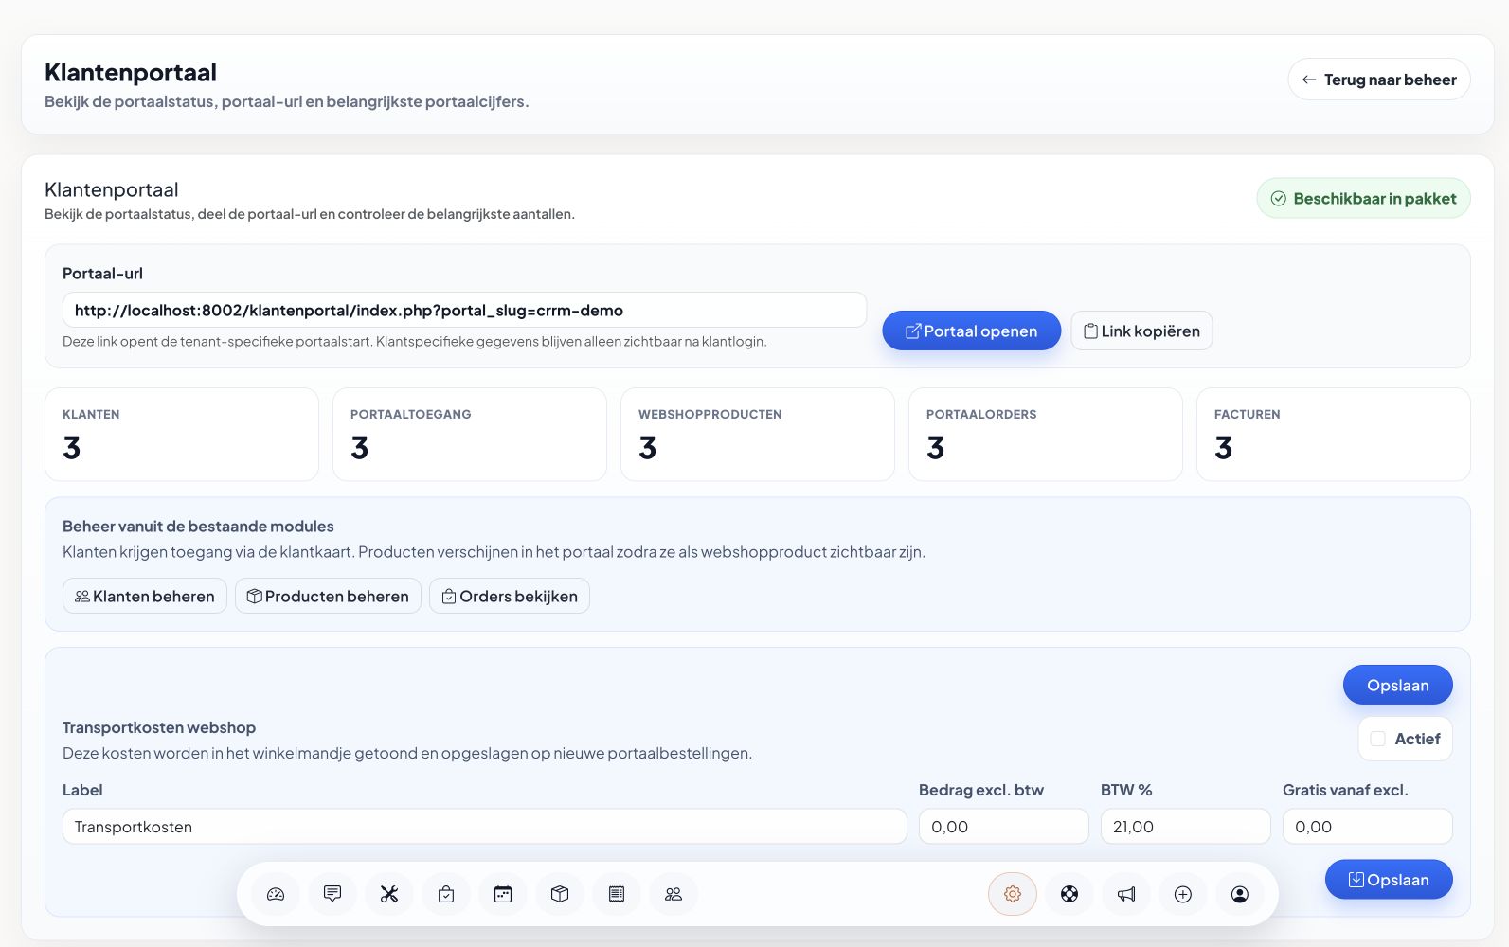The image size is (1509, 947).
Task: Go back via Terug naar beheer
Action: pos(1379,80)
